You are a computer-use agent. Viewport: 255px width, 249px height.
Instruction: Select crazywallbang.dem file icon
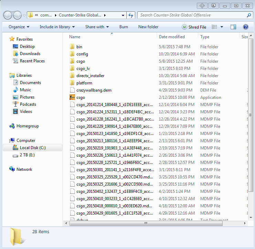tap(72, 90)
